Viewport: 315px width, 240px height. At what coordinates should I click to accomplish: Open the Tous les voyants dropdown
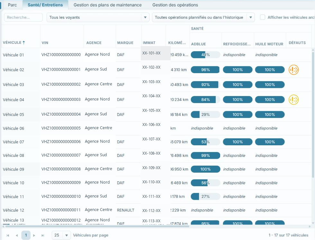pos(98,17)
